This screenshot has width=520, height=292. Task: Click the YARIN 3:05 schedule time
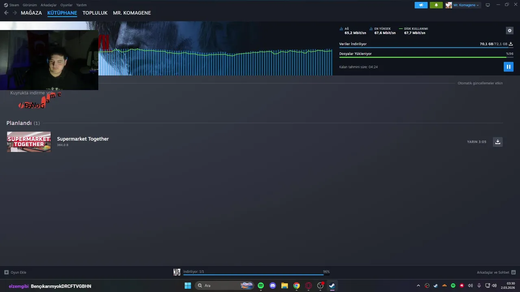click(477, 142)
